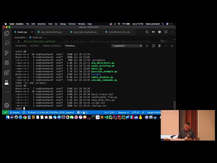Switch to the pyscript_example.py tab
This screenshot has height=163, width=217.
[x=84, y=32]
